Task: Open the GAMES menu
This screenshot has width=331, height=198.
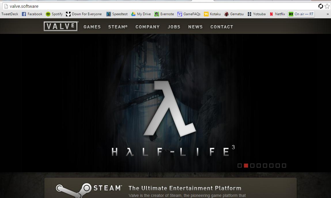Action: pyautogui.click(x=92, y=27)
